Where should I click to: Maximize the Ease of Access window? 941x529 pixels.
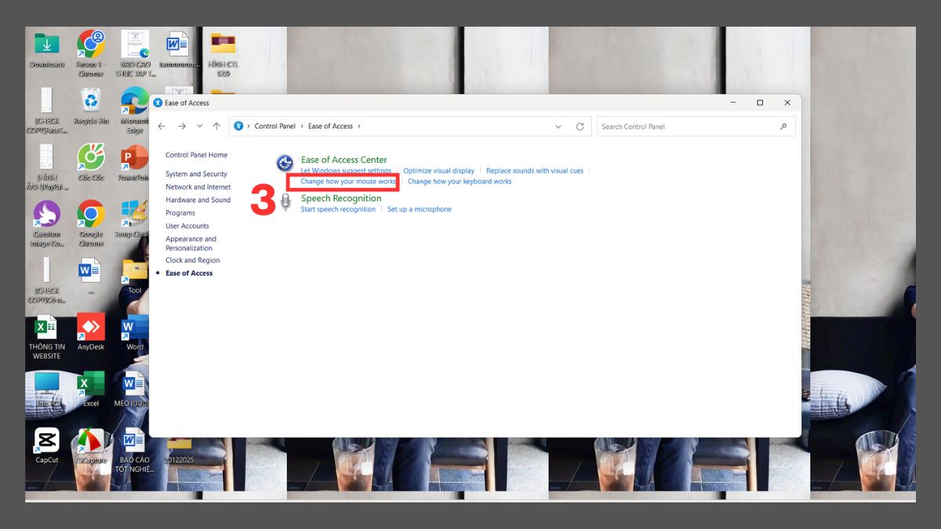point(760,103)
